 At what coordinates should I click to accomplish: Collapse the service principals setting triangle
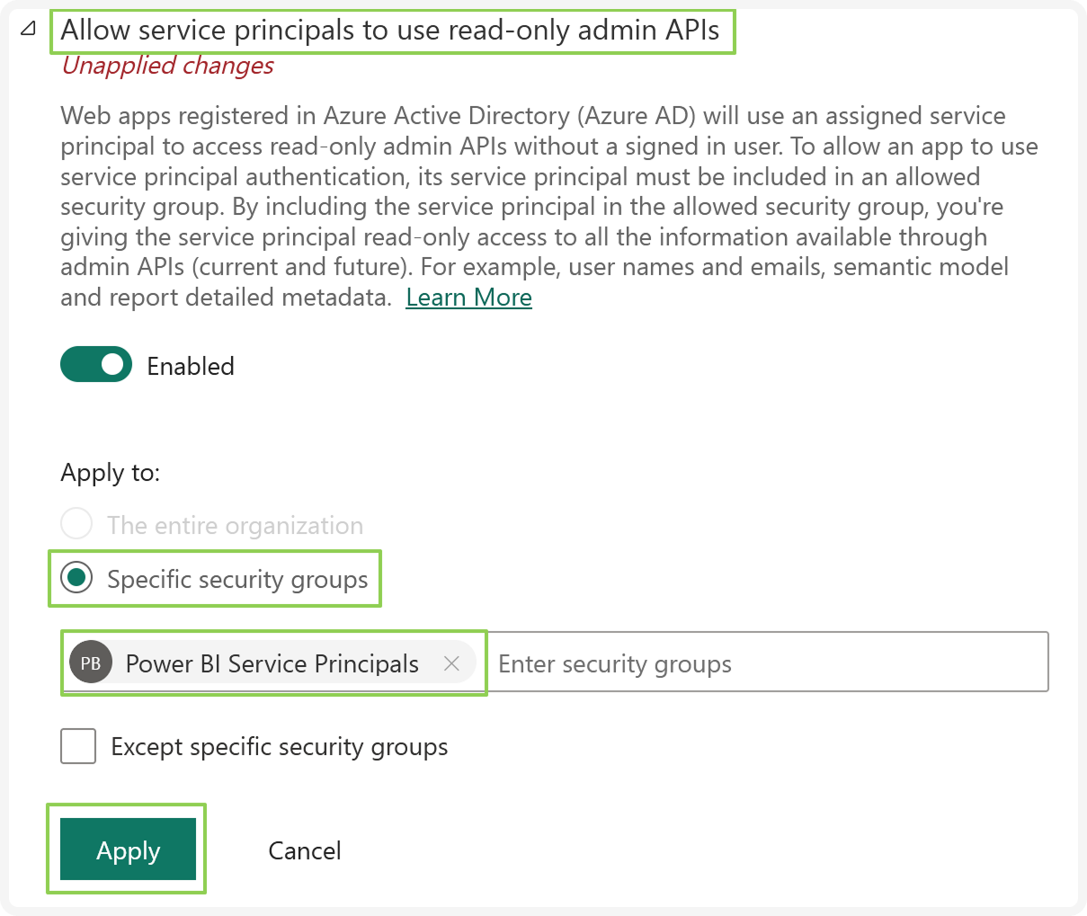click(28, 30)
